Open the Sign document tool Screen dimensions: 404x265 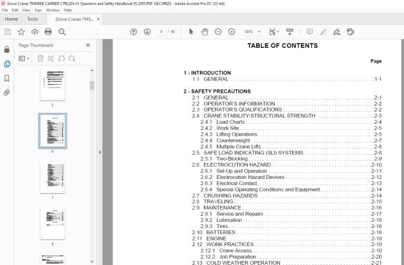pos(337,32)
